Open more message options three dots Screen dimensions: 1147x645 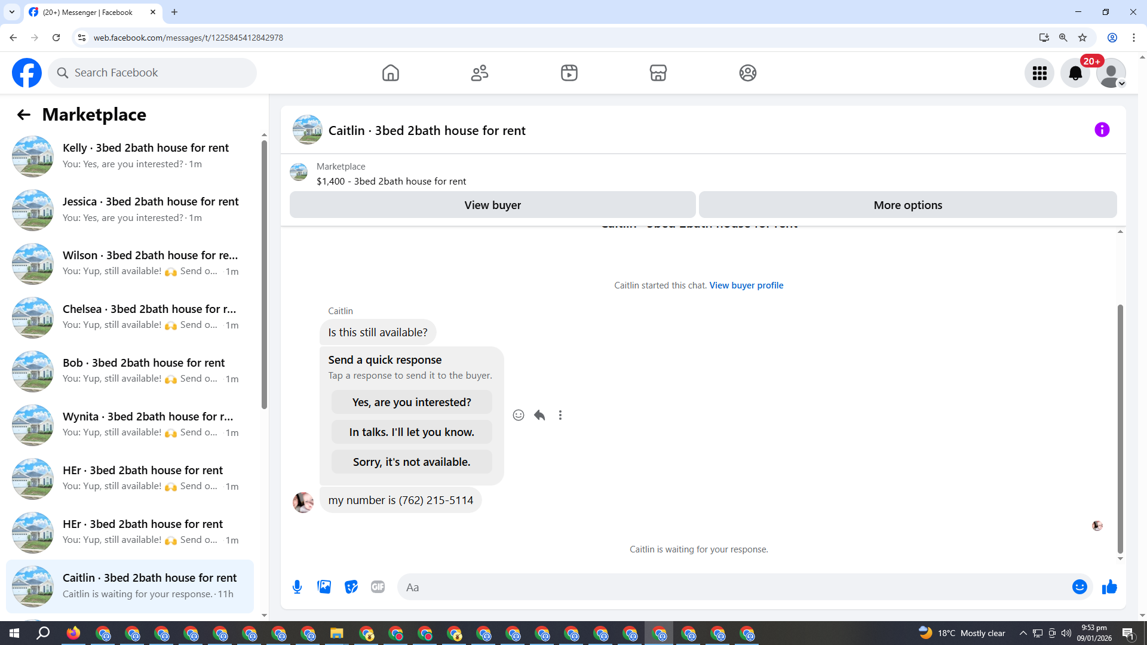point(560,415)
